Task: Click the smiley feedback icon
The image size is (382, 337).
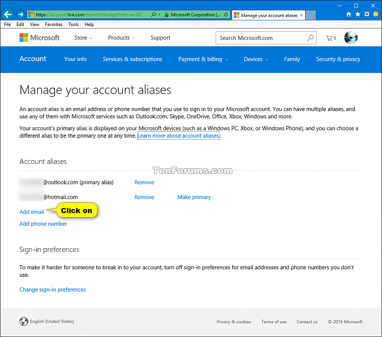Action: click(x=376, y=14)
